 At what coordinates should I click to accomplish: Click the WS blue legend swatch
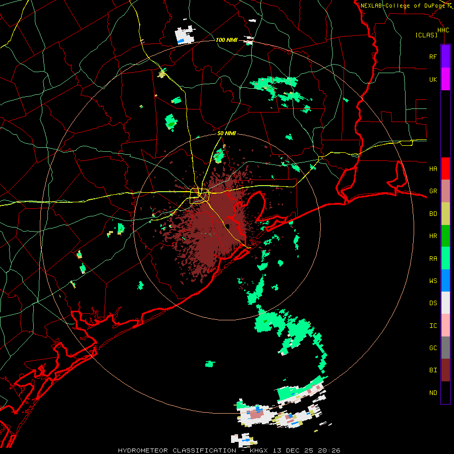[445, 280]
